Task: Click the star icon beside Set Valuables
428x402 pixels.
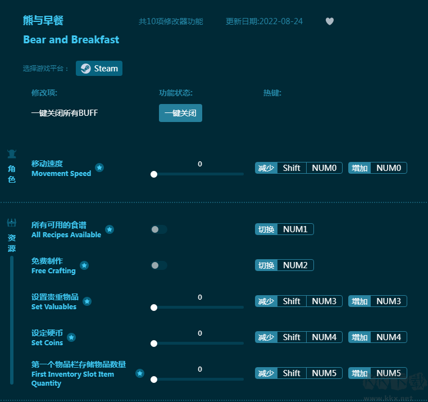Action: click(87, 301)
